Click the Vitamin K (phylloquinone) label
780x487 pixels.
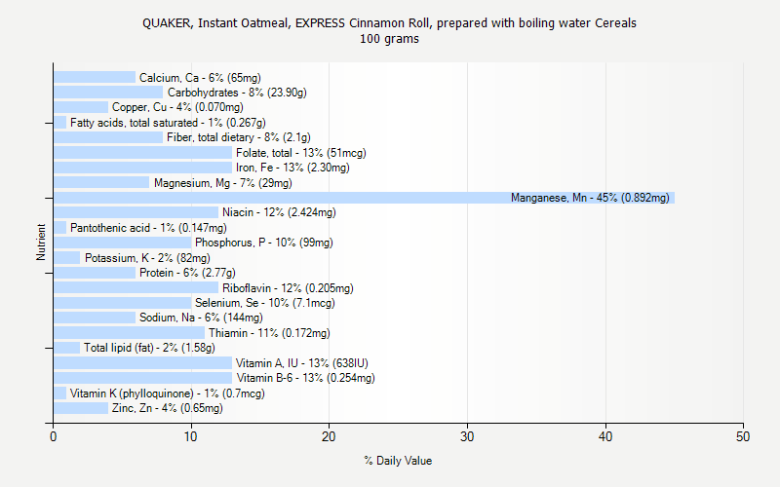(x=167, y=393)
